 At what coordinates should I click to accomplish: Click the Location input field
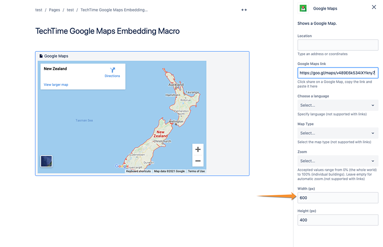338,45
